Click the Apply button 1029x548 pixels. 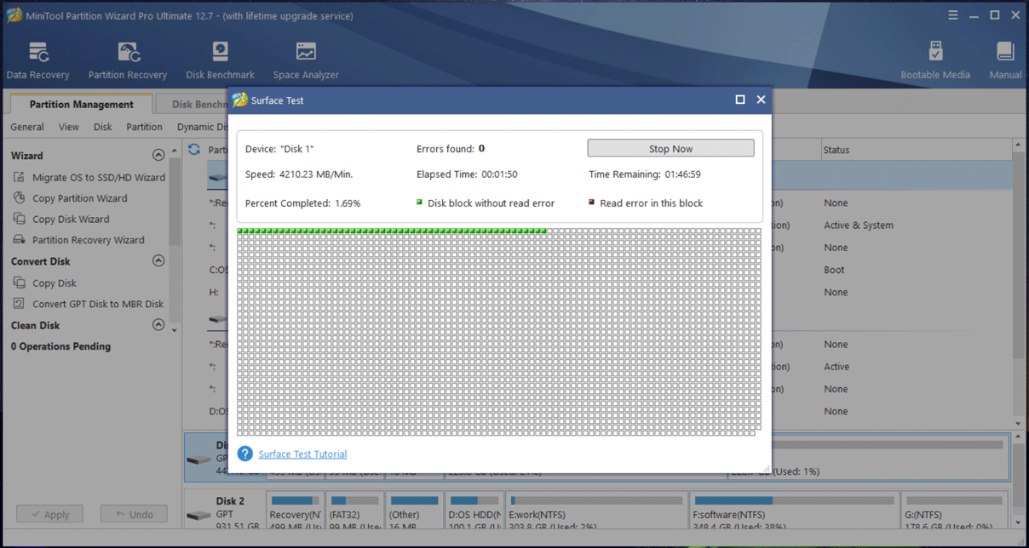pos(49,514)
